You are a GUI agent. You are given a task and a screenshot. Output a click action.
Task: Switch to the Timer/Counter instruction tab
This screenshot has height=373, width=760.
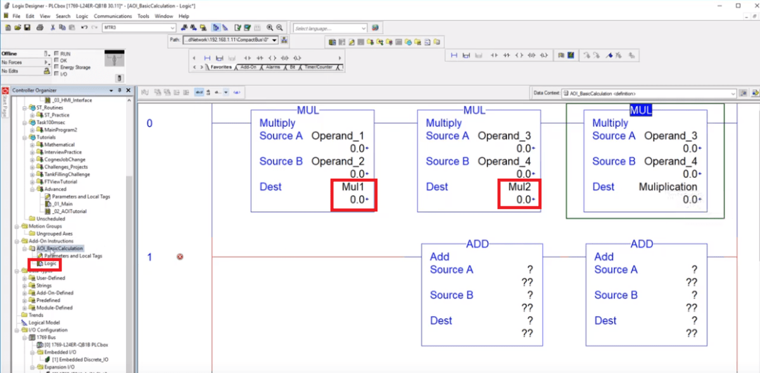point(319,67)
